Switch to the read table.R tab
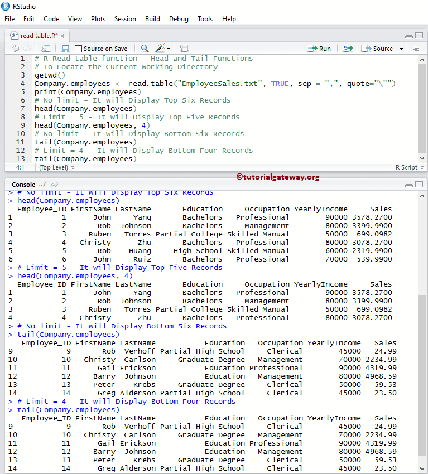The height and width of the screenshot is (474, 428). [36, 35]
